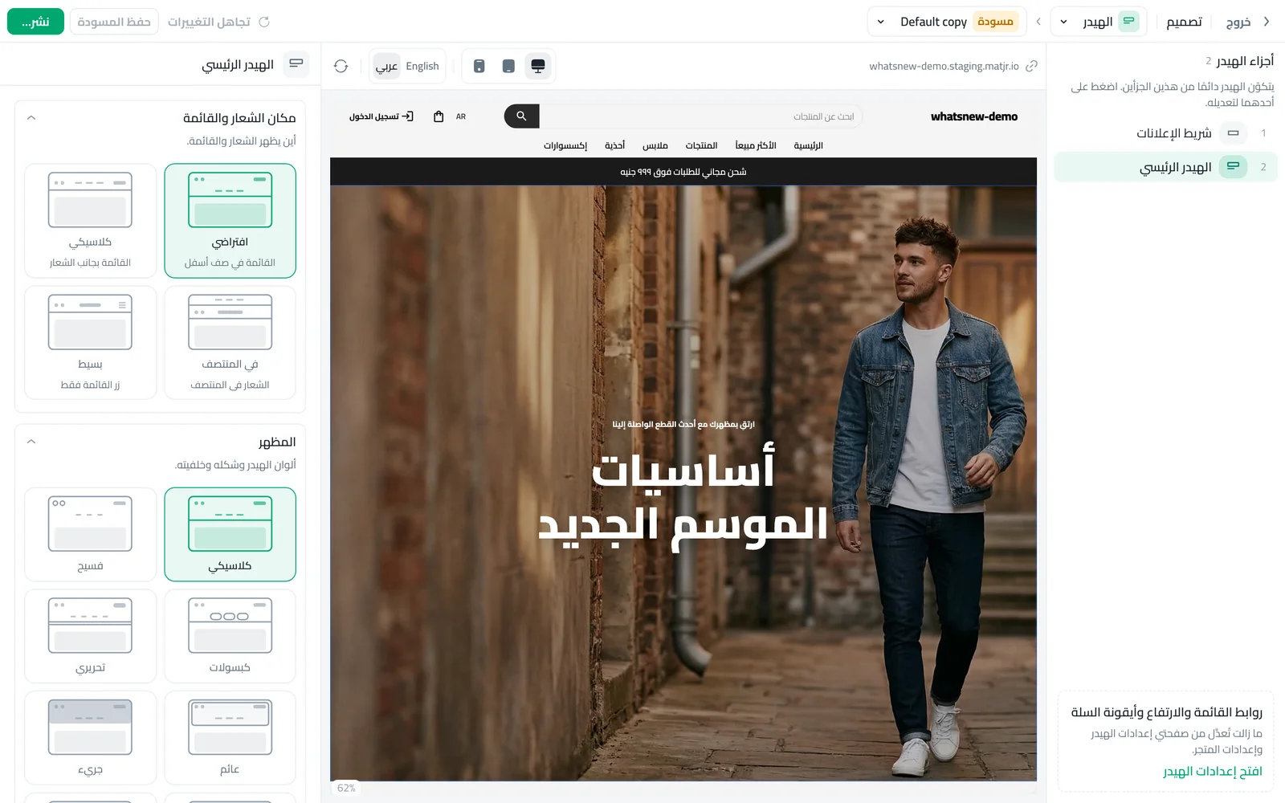Screen dimensions: 1285x803
Task: Click the ابحث عن المنتجات search field
Action: click(702, 116)
